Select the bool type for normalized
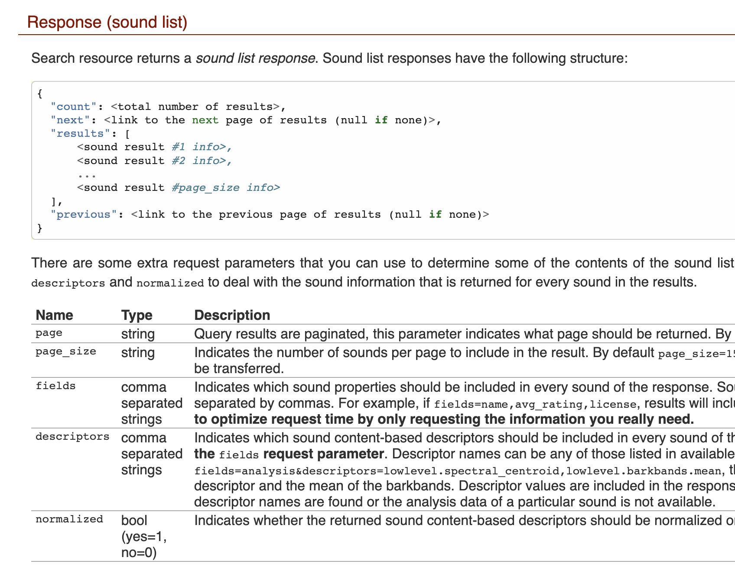The height and width of the screenshot is (567, 735). click(134, 520)
